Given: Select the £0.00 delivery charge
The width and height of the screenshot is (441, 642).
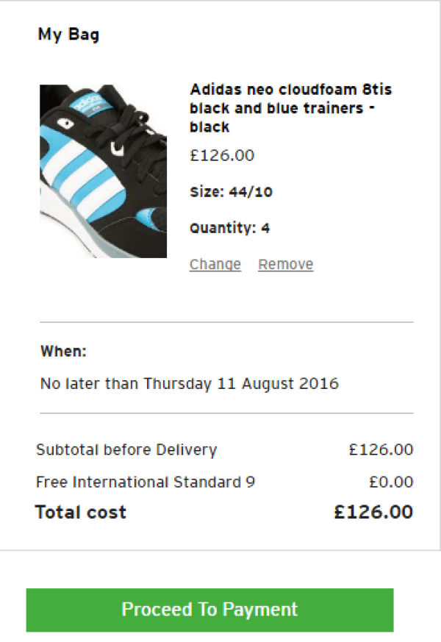Looking at the screenshot, I should pos(391,482).
